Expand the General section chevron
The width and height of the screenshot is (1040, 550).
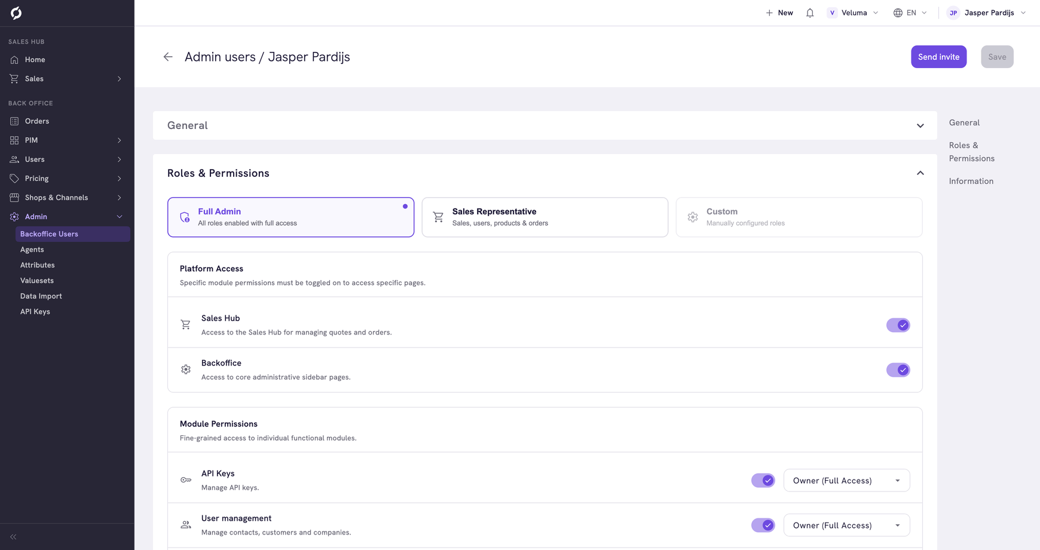(x=920, y=125)
